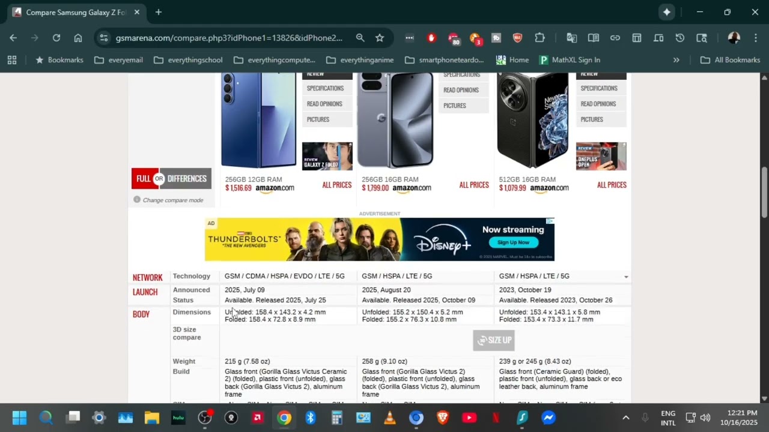Reload the GSMArena compare page

(56, 38)
